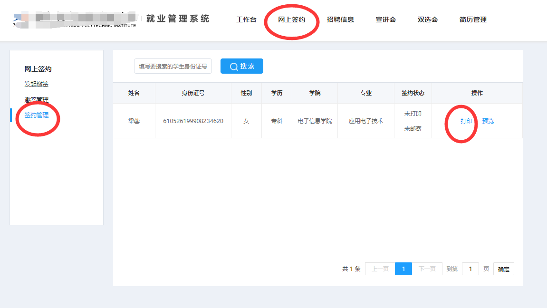547x308 pixels.
Task: Switch to 网上签约 in the top navigation
Action: pos(291,19)
